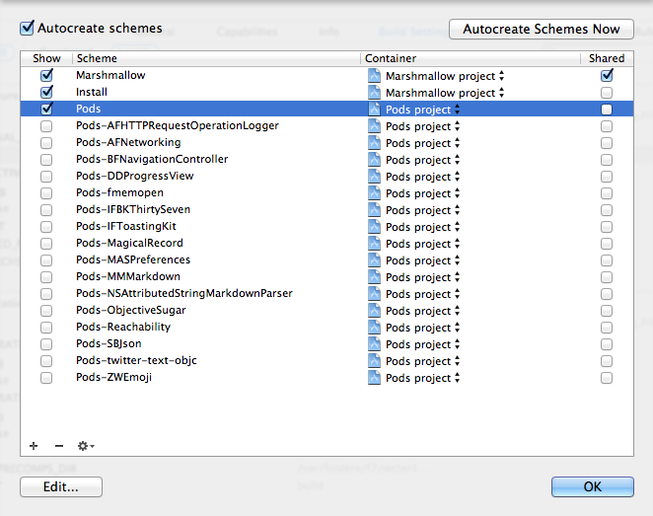Viewport: 653px width, 516px height.
Task: Click project icon in Install scheme row
Action: [374, 93]
